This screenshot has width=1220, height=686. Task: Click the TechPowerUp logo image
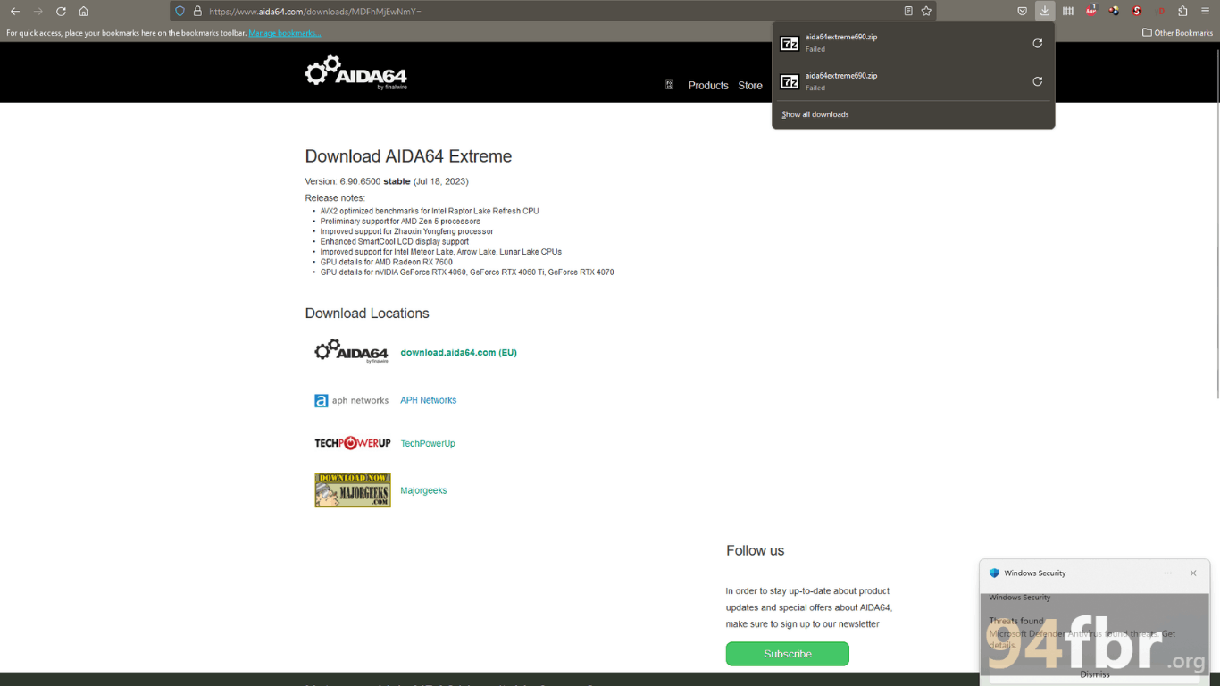pos(352,443)
